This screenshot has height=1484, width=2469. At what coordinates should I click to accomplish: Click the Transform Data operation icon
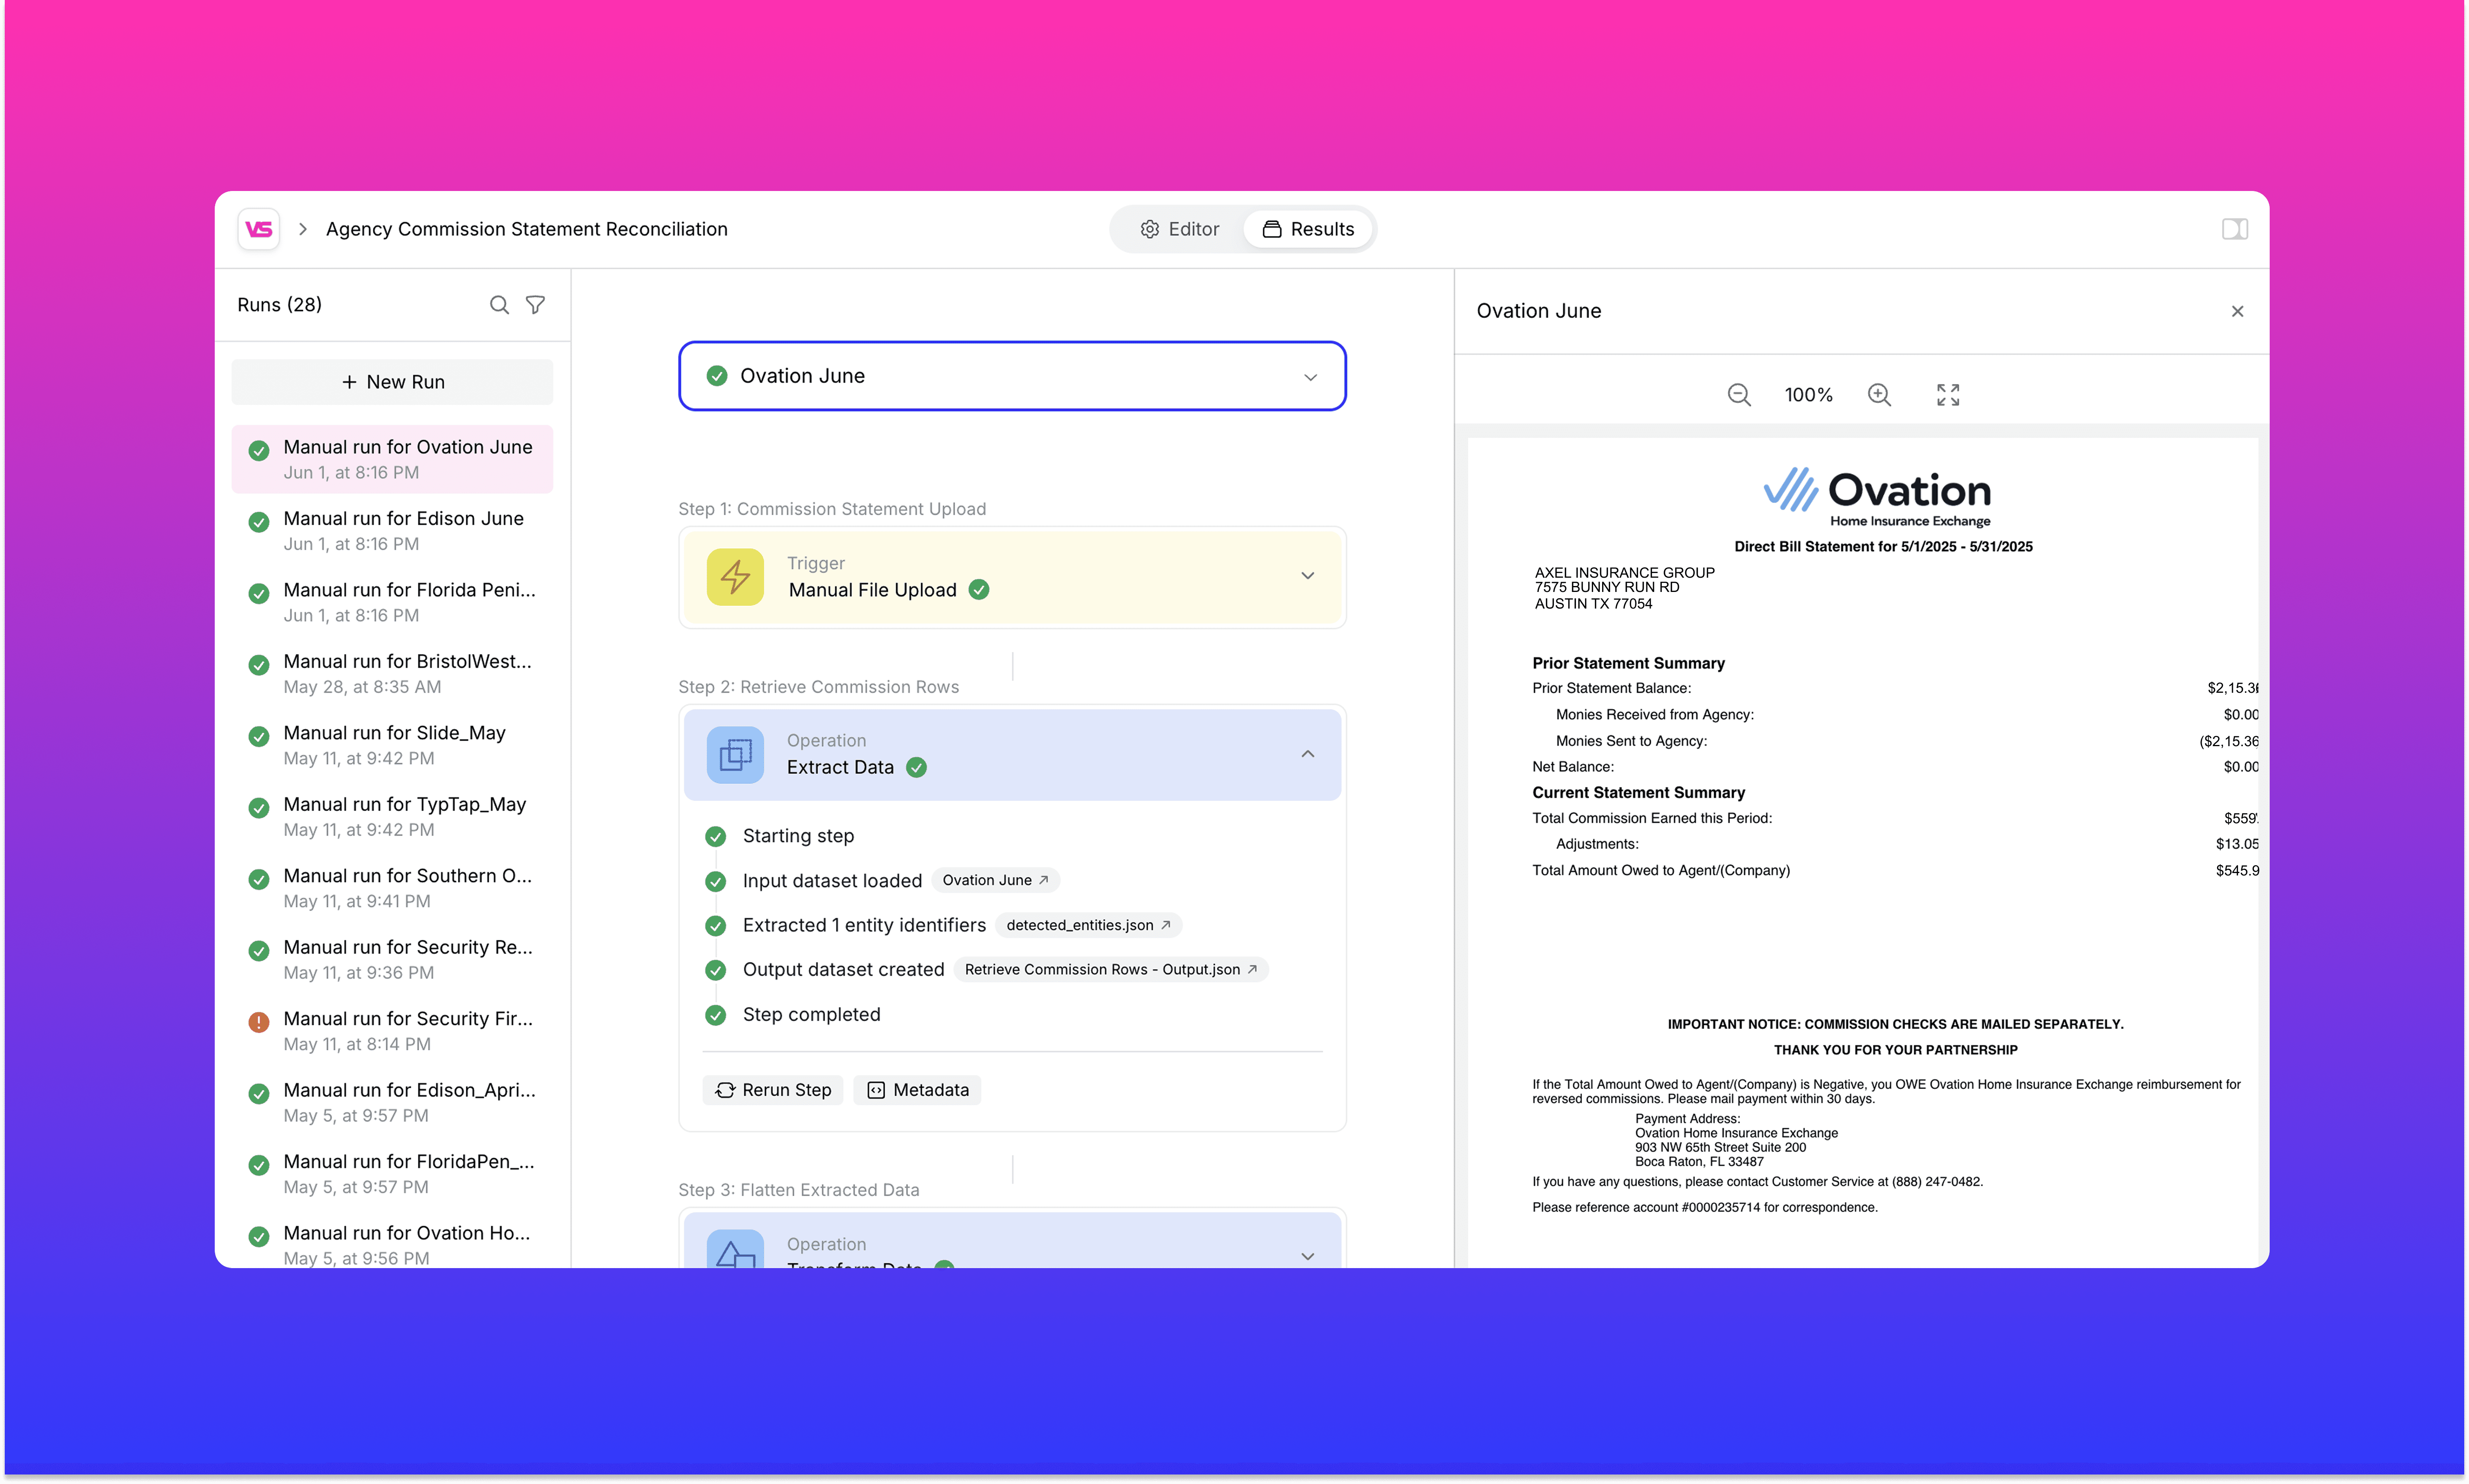735,1250
